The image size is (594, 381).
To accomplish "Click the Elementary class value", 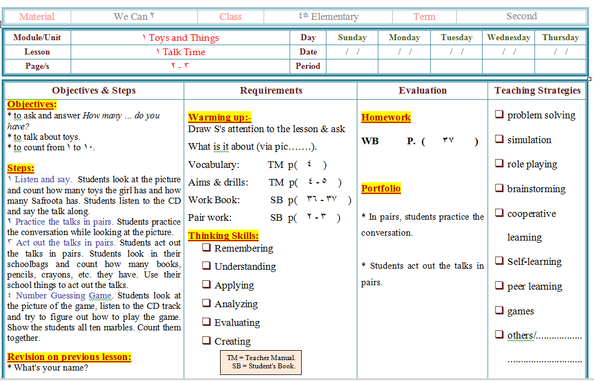I will pyautogui.click(x=329, y=17).
